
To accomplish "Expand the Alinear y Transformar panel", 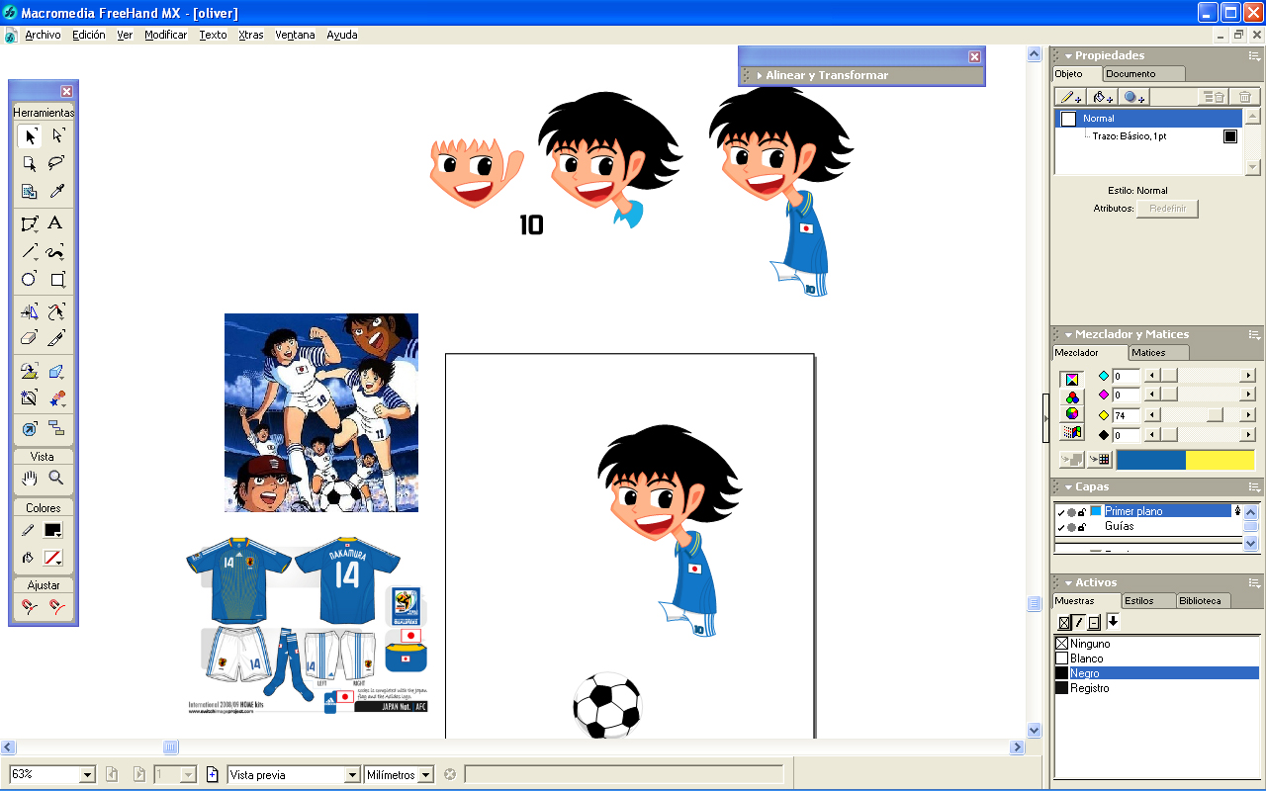I will [759, 75].
